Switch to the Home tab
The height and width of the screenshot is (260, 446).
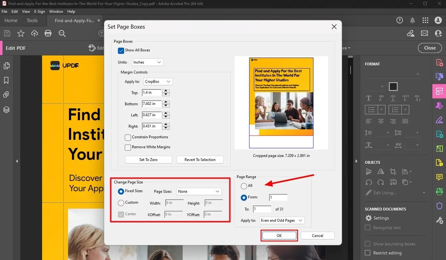tap(11, 20)
